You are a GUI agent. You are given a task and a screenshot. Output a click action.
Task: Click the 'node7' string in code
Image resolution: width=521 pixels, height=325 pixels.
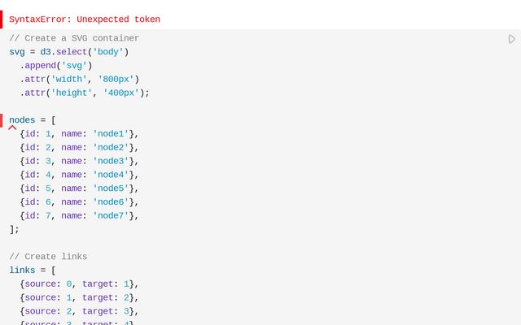[x=111, y=215]
